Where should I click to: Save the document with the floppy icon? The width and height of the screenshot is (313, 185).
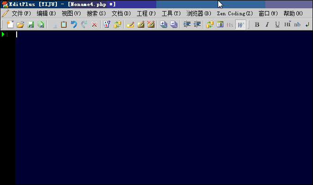click(x=31, y=24)
